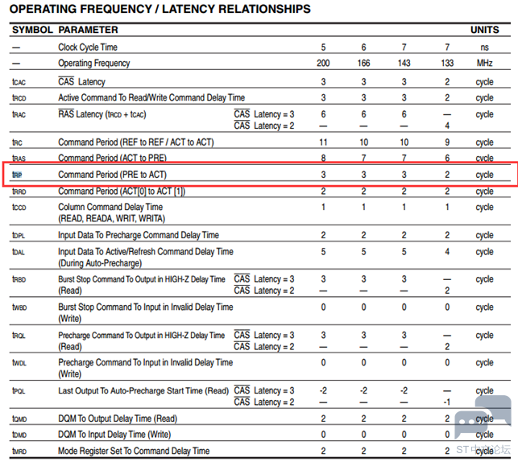Screen dimensions: 518x462
Task: Select the tPQL value -1
Action: click(446, 402)
